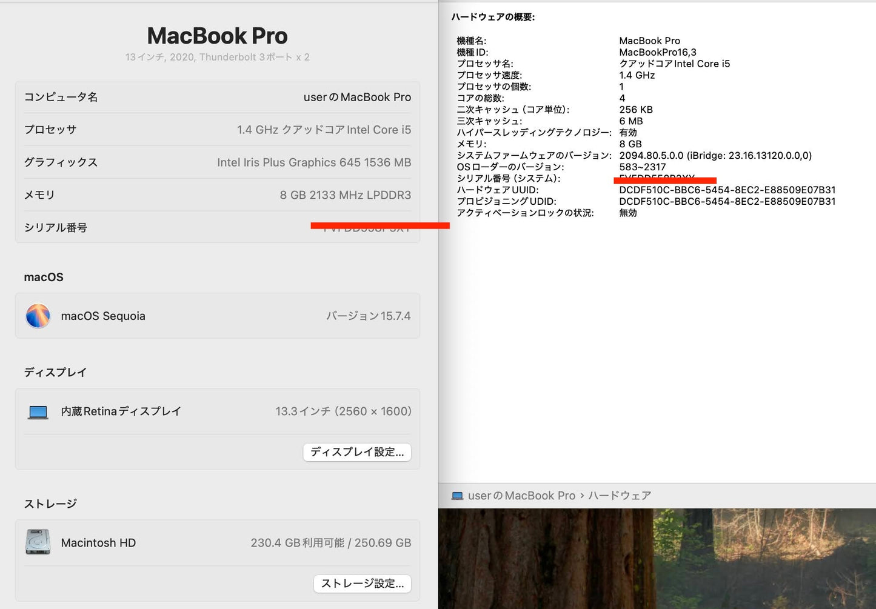
Task: Click the Macintosh HD name label
Action: (x=98, y=543)
